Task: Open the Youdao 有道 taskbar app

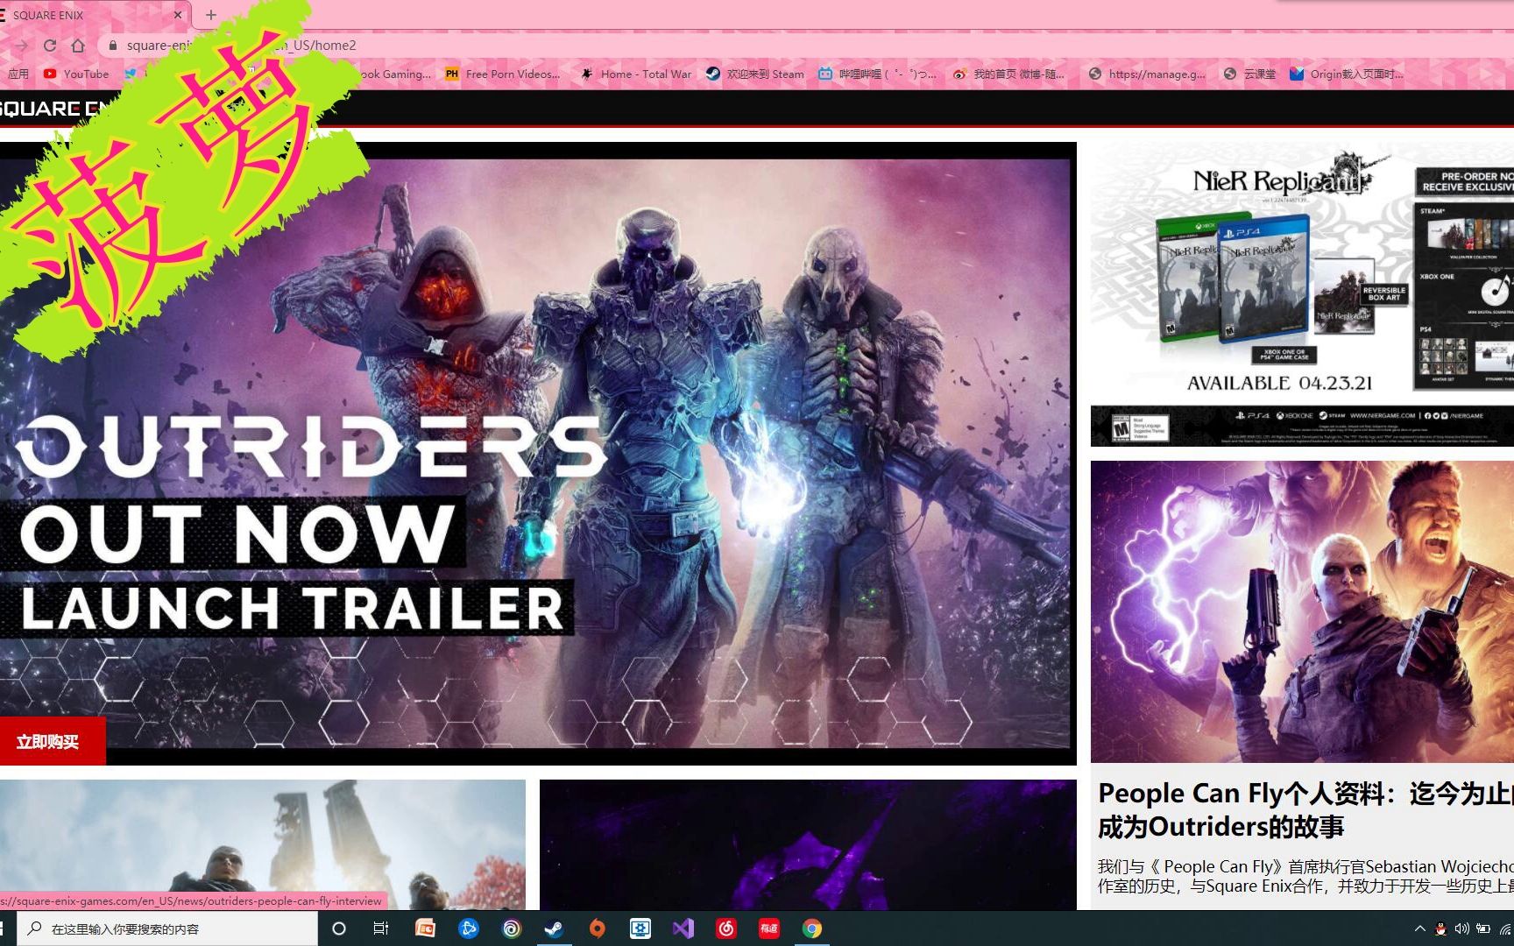Action: click(768, 928)
